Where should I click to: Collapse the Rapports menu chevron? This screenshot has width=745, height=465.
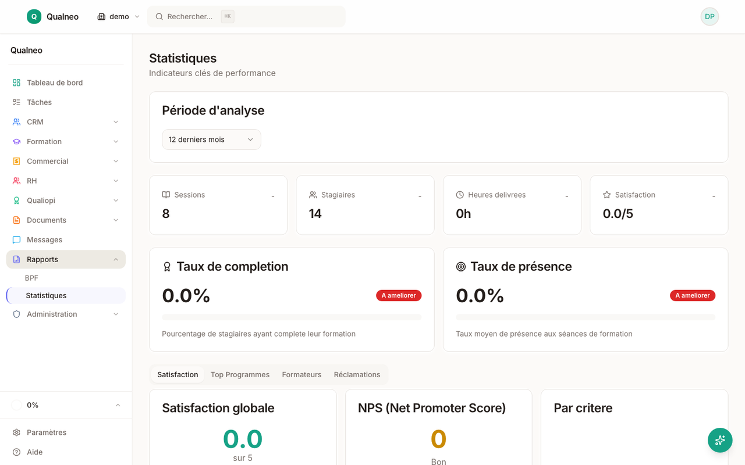click(116, 259)
